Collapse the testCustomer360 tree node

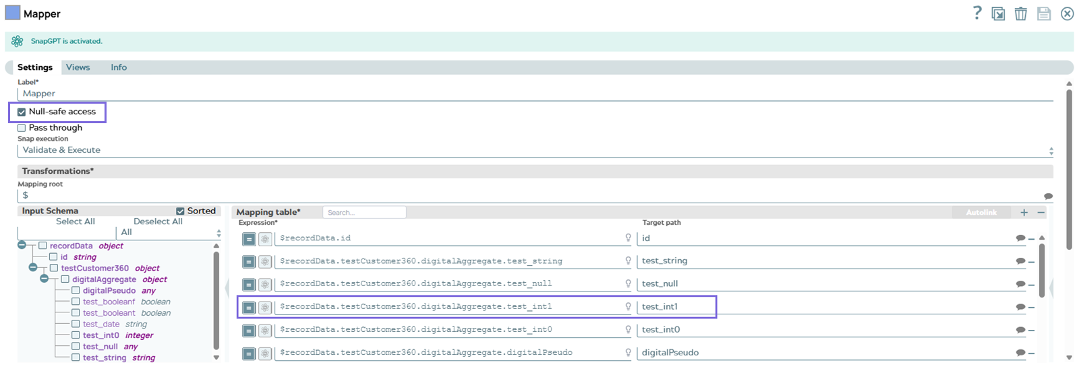pos(33,267)
